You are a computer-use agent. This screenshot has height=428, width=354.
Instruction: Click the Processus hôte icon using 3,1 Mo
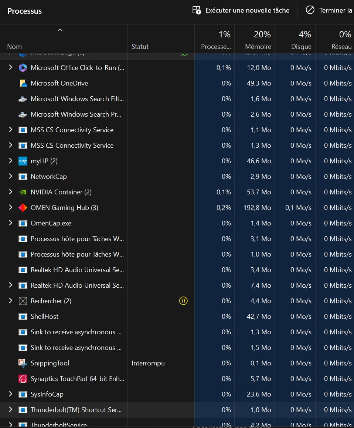(x=23, y=239)
